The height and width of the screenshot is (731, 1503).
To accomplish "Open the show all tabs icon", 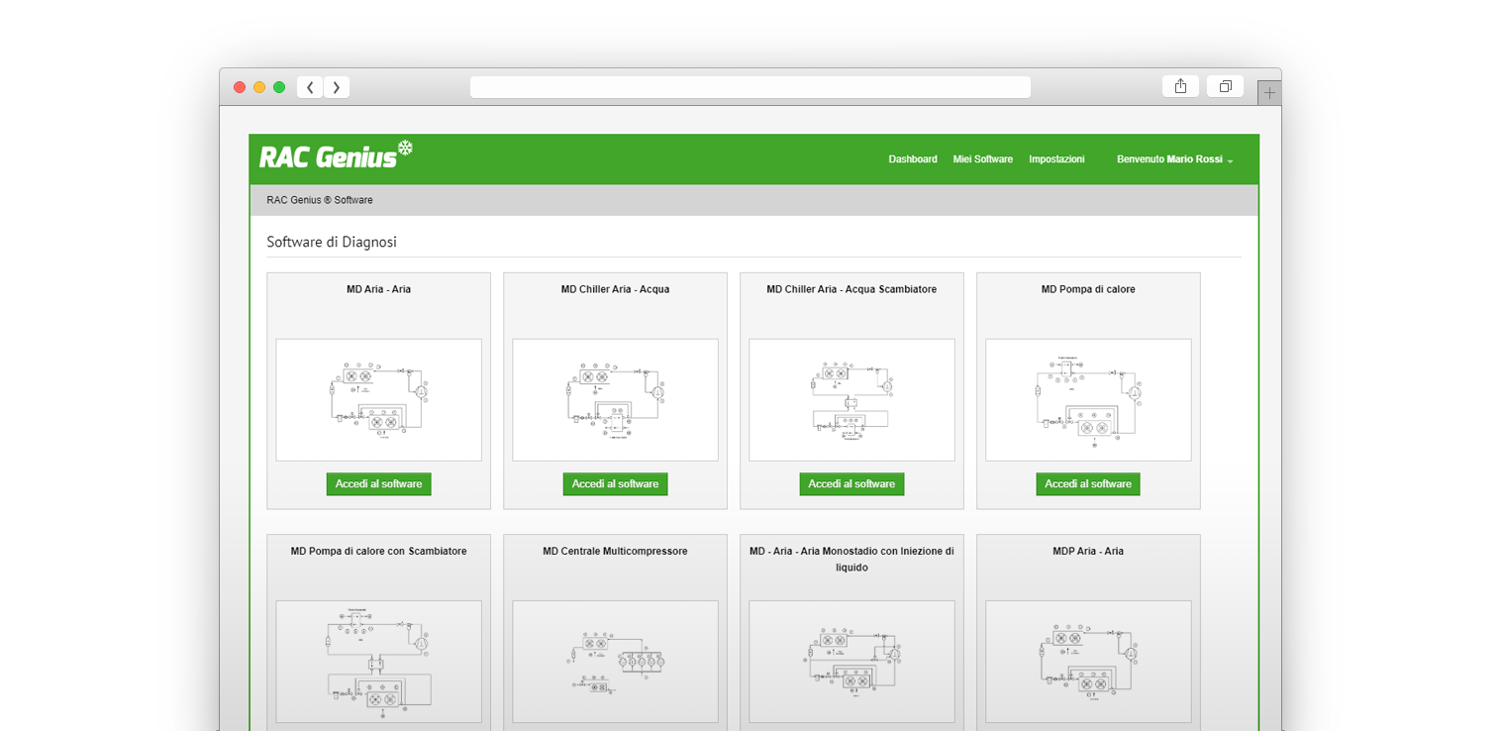I will pyautogui.click(x=1225, y=86).
